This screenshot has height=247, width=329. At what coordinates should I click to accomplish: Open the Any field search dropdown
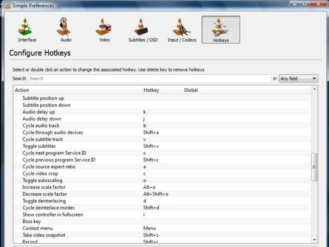click(x=298, y=78)
